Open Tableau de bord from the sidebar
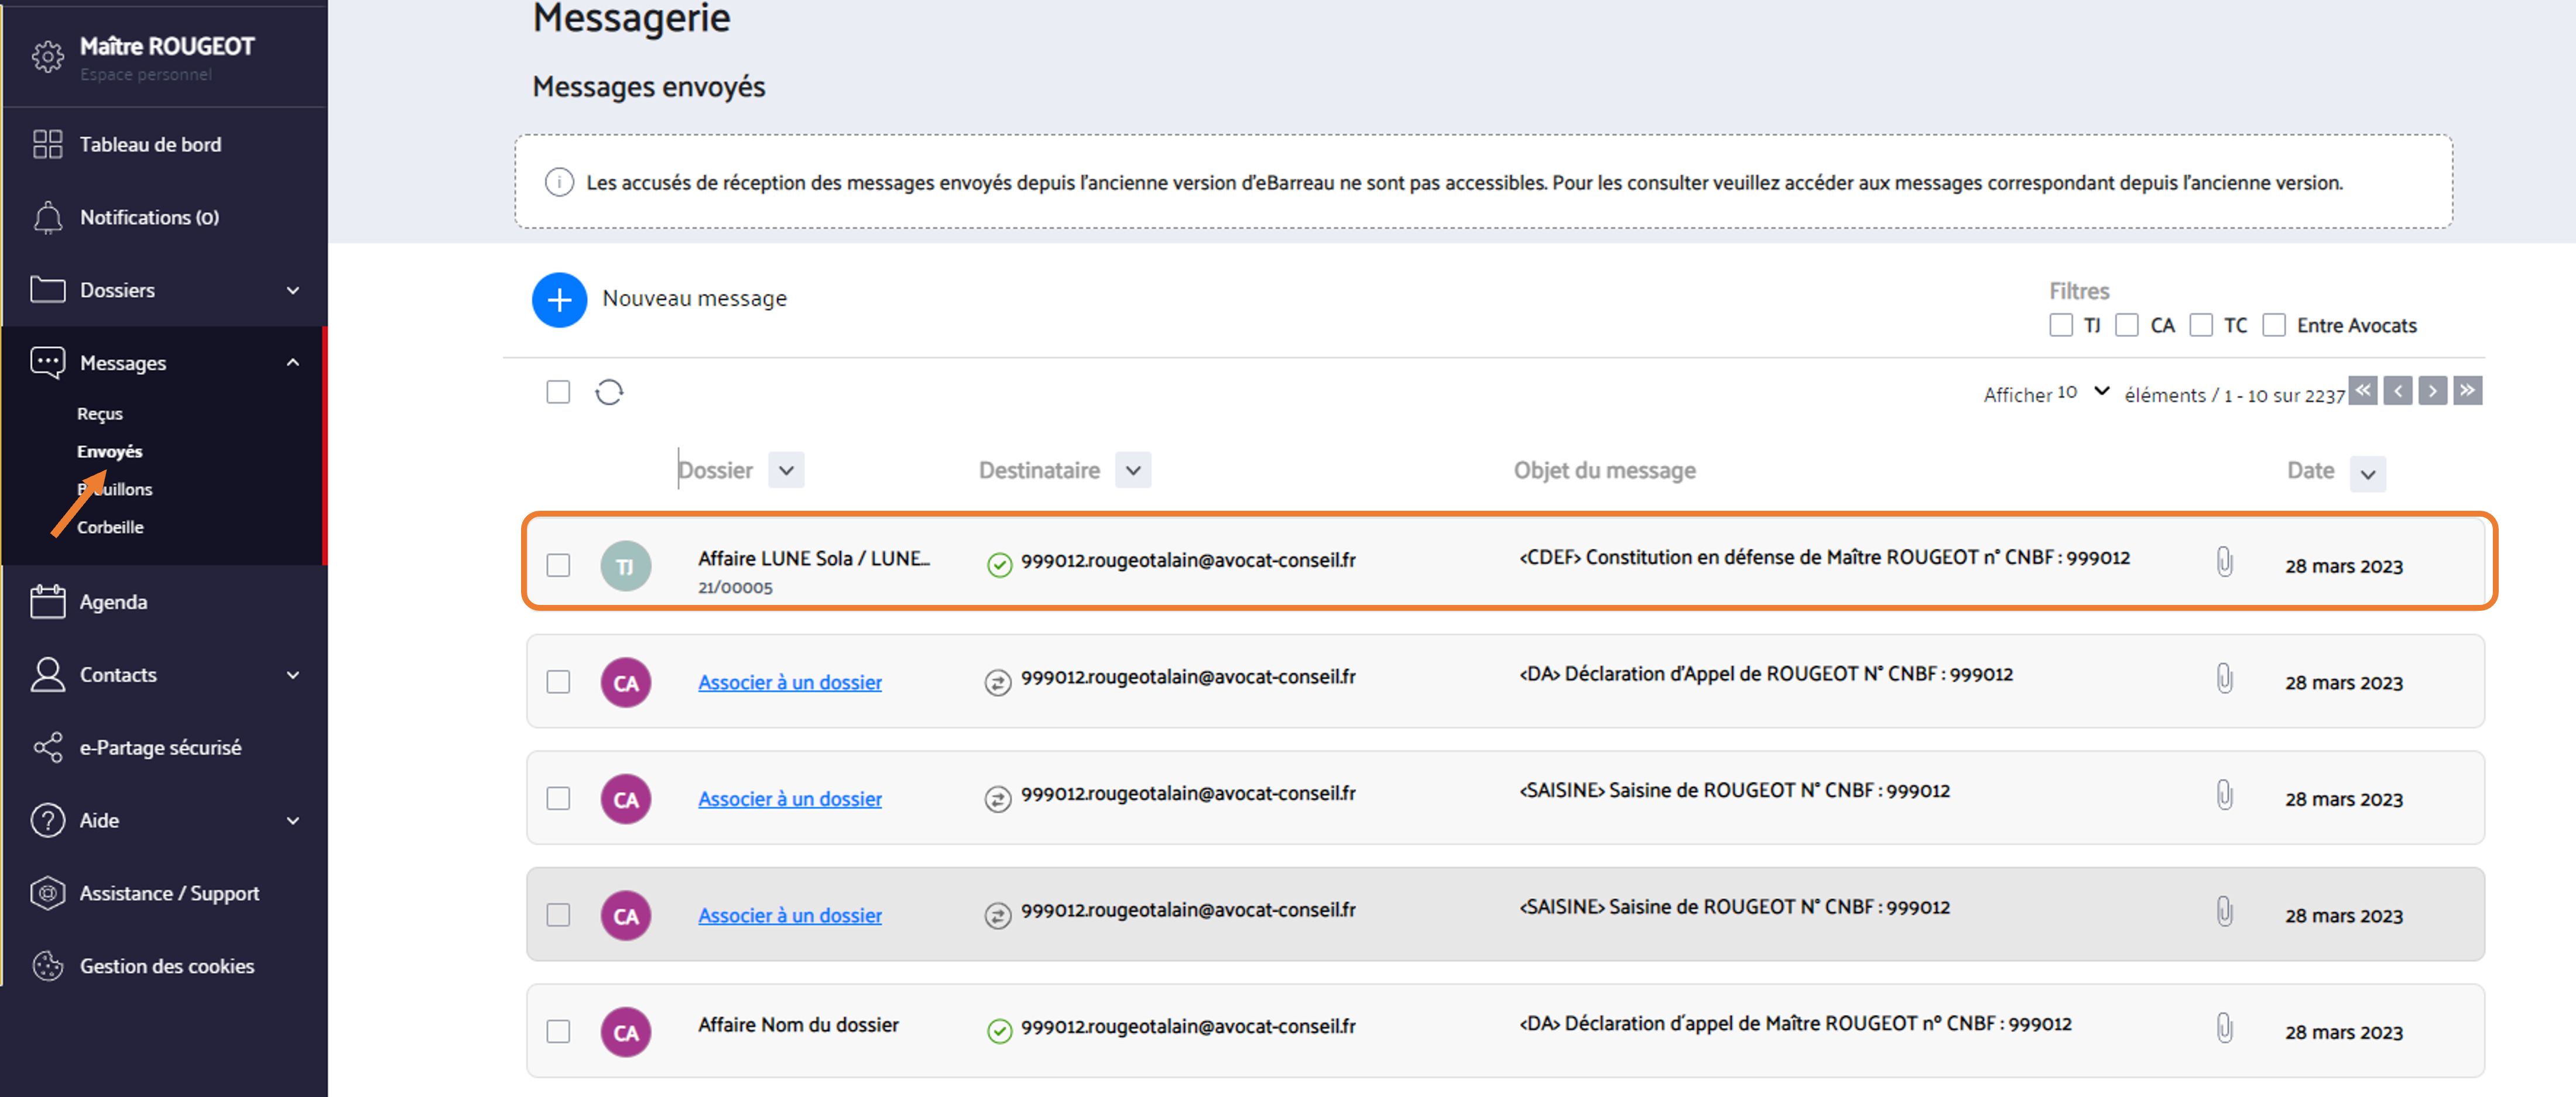Image resolution: width=2576 pixels, height=1097 pixels. pyautogui.click(x=150, y=145)
